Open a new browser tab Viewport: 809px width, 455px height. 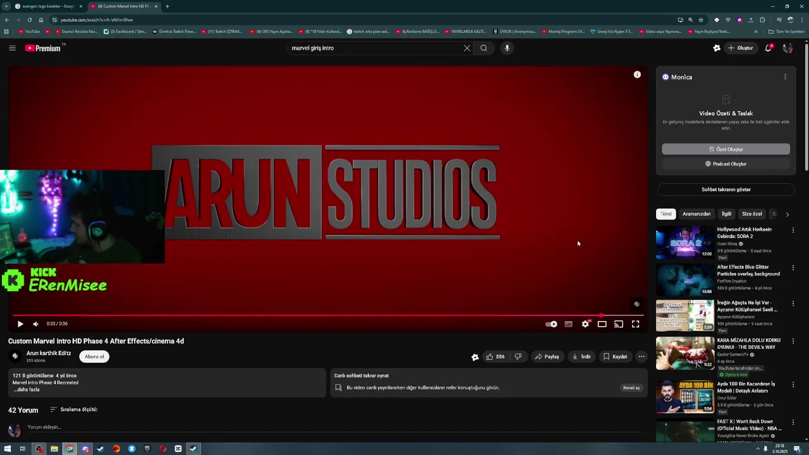167,6
